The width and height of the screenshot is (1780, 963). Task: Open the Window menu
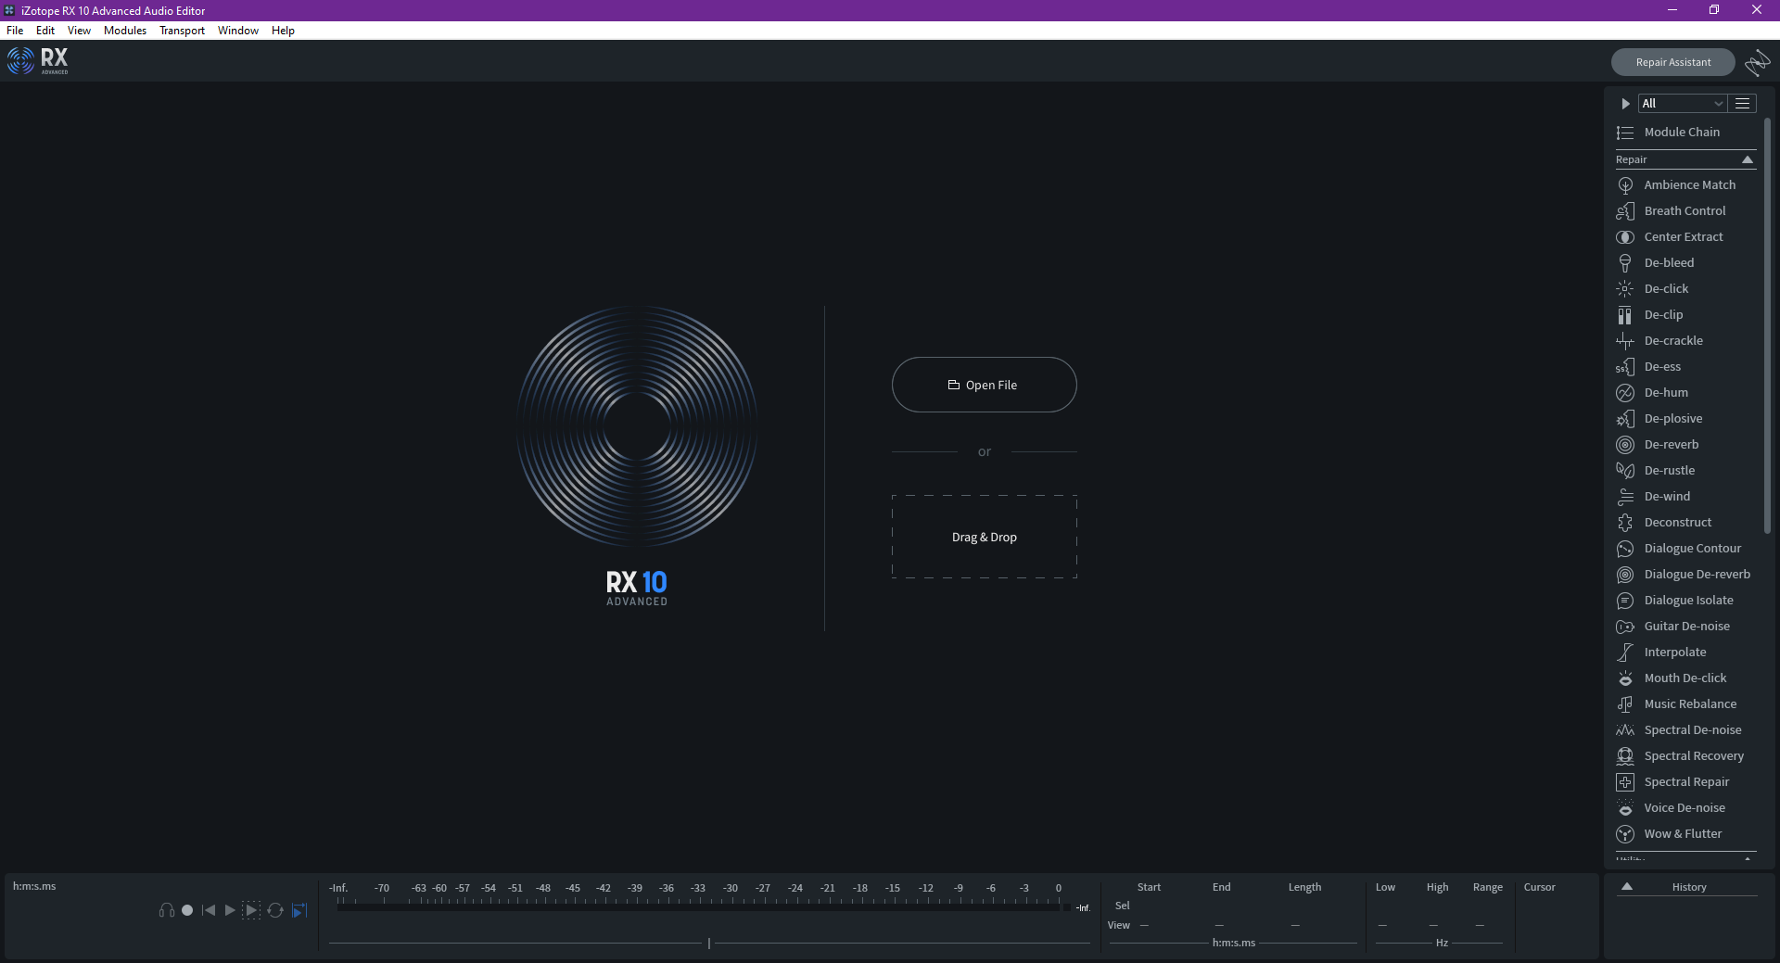238,31
